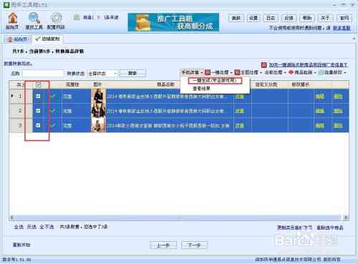The image size is (358, 264).
Task: Click the product thumbnail in row 1
Action: click(99, 96)
